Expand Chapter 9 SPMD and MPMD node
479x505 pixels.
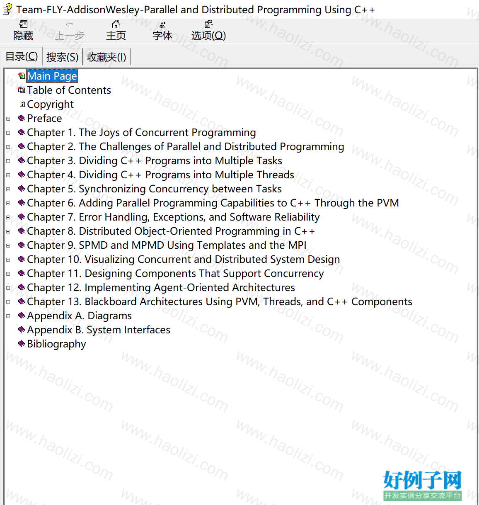(8, 246)
